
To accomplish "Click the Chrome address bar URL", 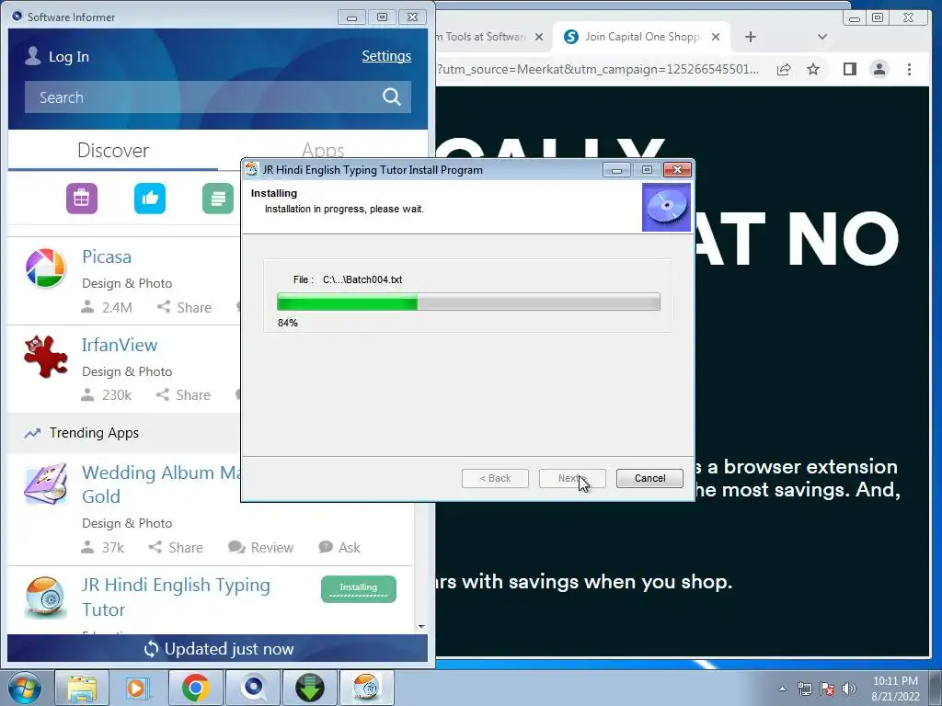I will pos(598,69).
